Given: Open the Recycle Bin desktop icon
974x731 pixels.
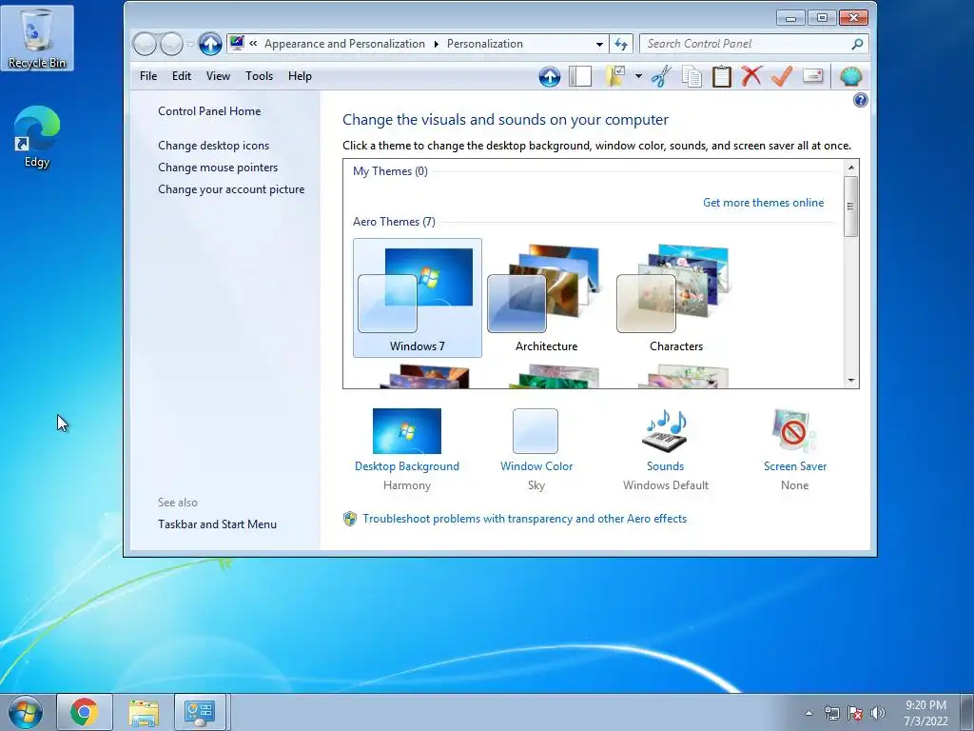Looking at the screenshot, I should point(37,38).
